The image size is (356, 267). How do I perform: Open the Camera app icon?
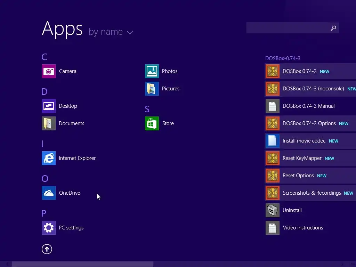[x=49, y=71]
